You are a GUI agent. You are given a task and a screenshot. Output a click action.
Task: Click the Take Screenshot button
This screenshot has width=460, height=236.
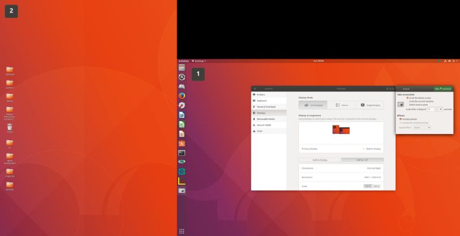pyautogui.click(x=443, y=89)
